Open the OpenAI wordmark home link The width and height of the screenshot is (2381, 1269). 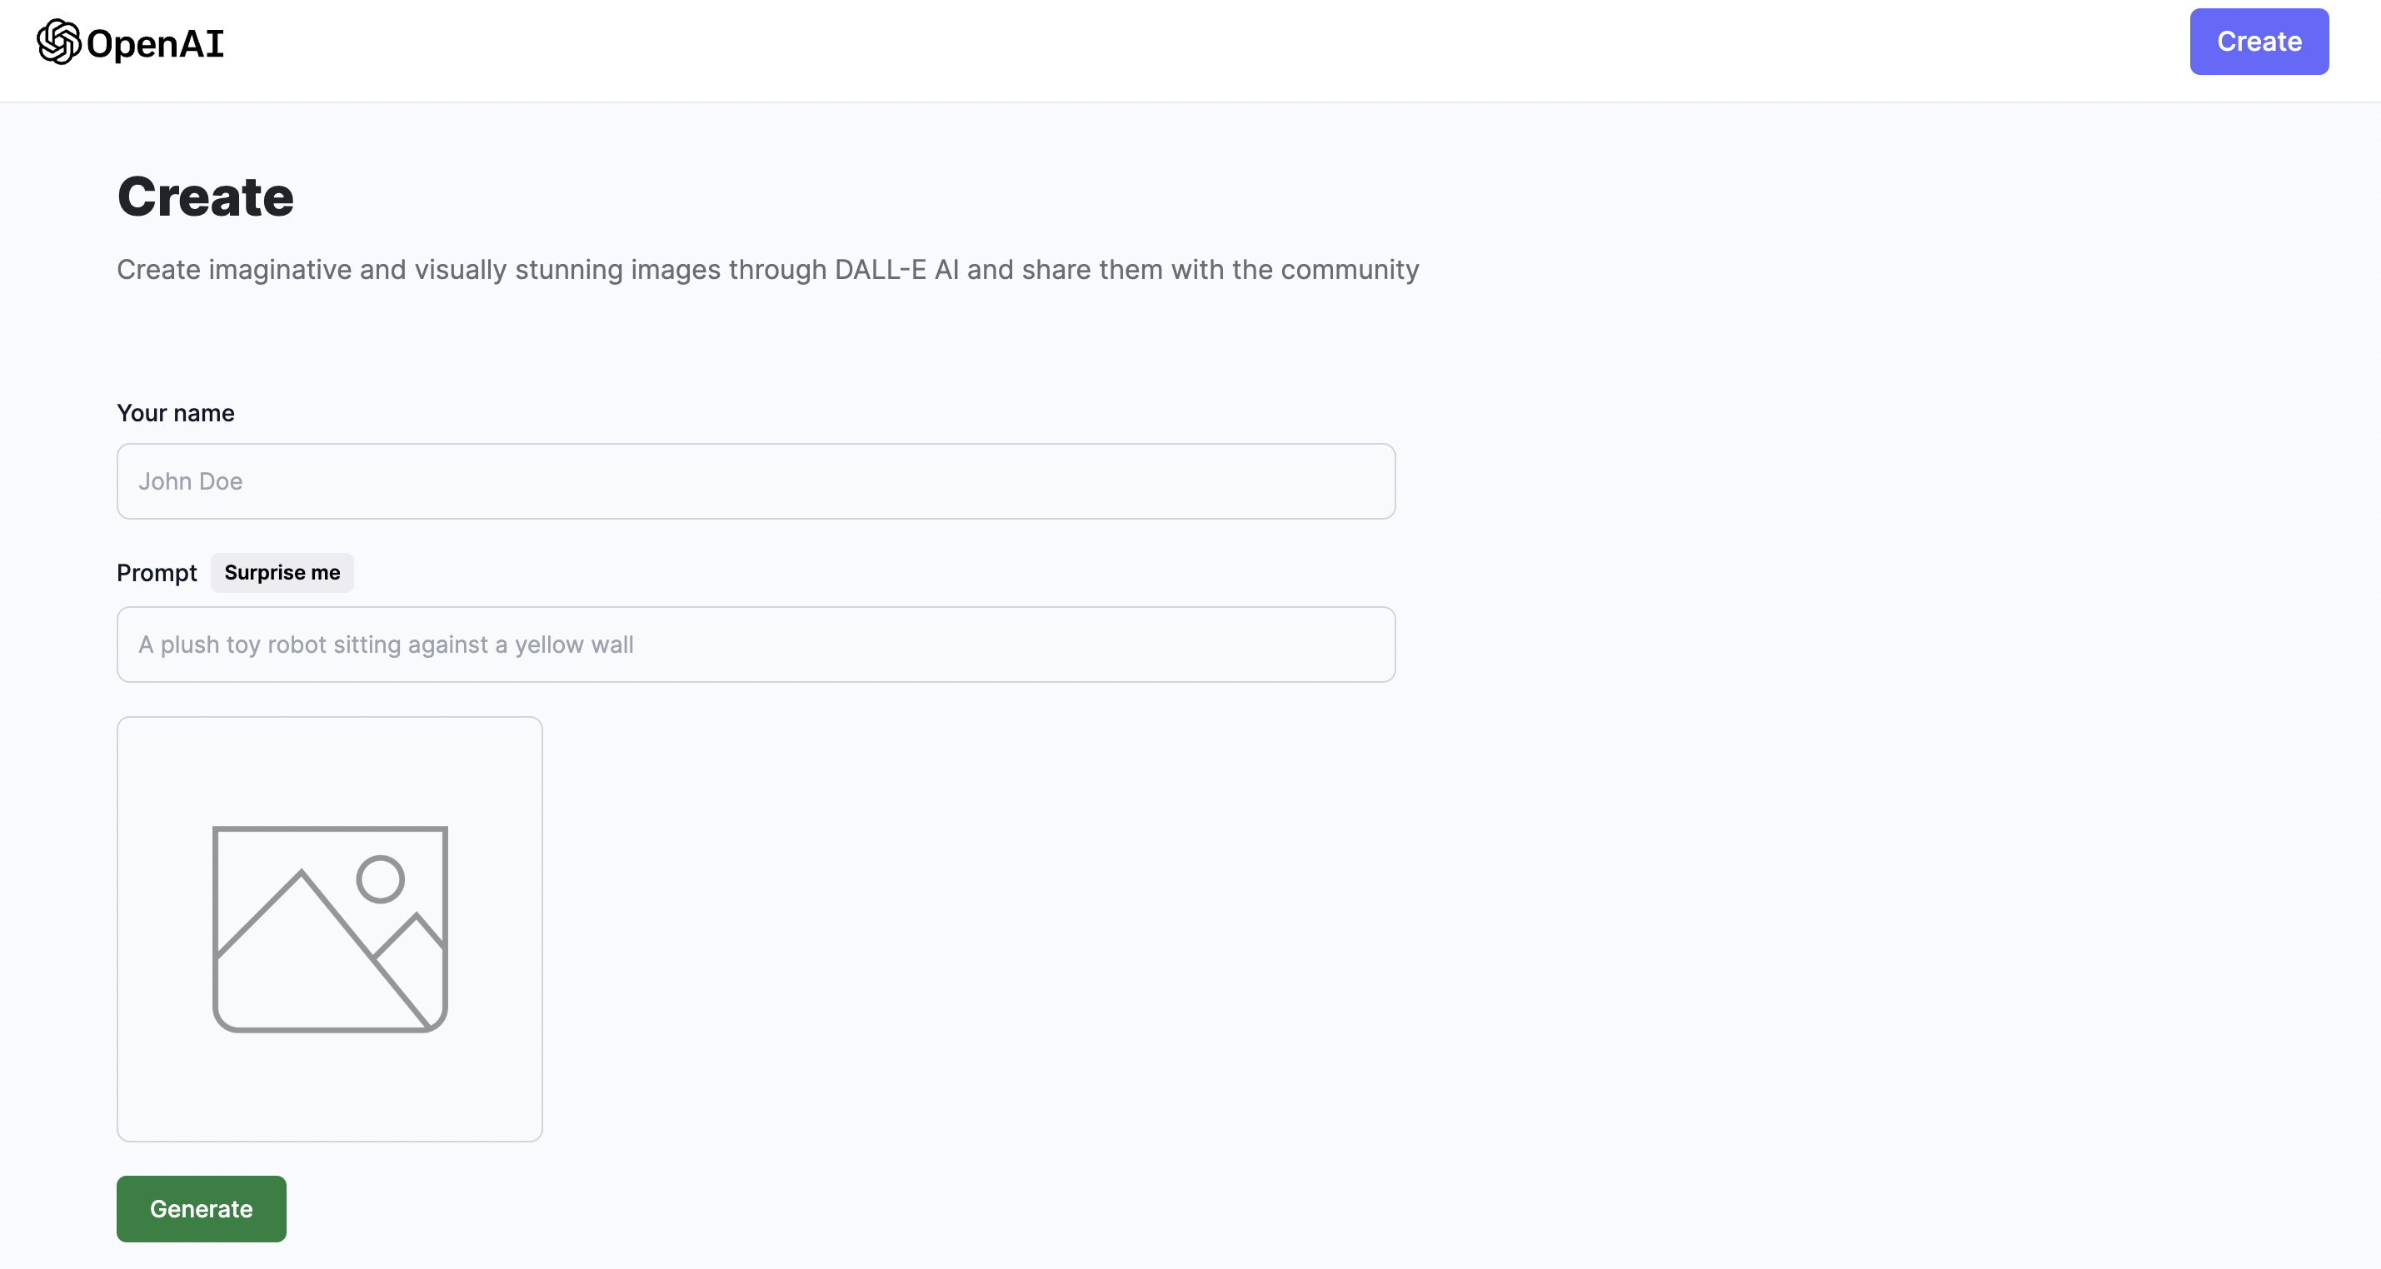coord(130,42)
